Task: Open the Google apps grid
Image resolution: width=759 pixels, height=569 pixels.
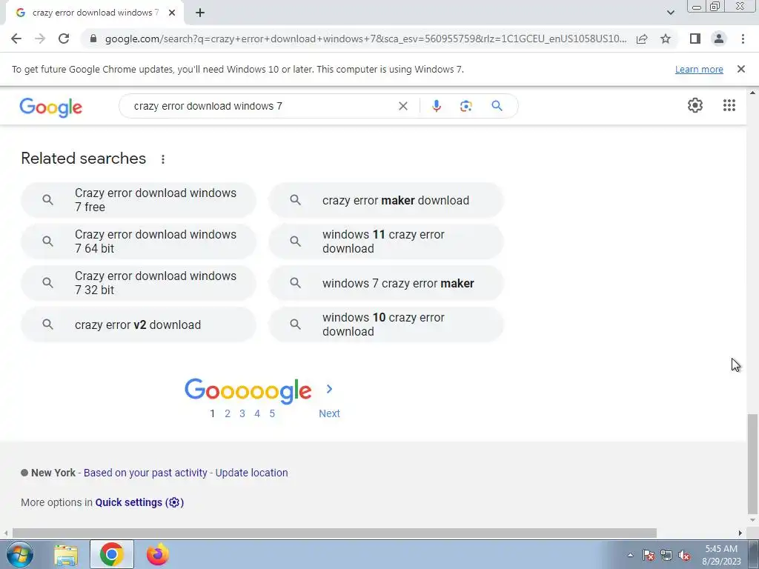Action: tap(729, 105)
